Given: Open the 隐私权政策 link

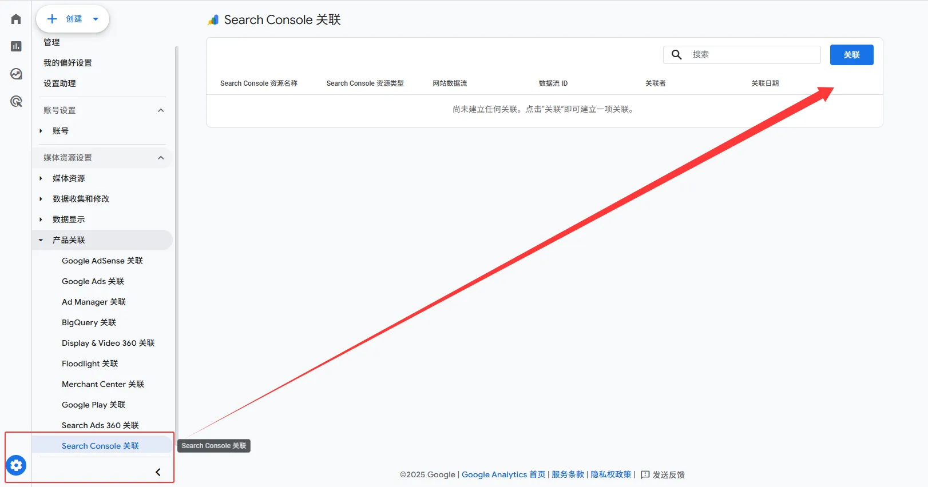Looking at the screenshot, I should (611, 474).
